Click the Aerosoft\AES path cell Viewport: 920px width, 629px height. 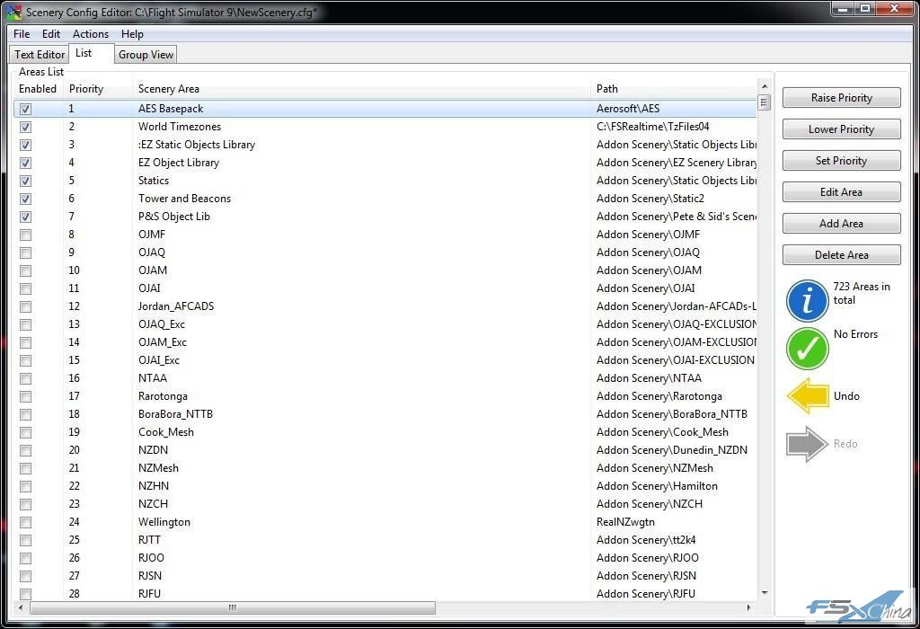tap(628, 109)
